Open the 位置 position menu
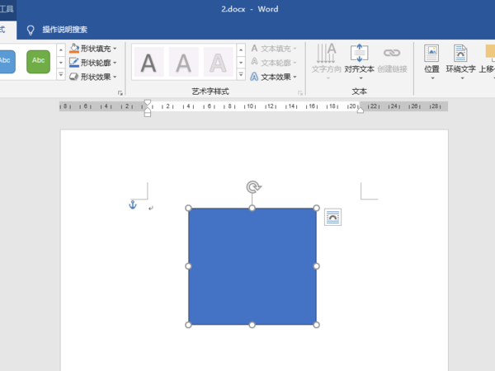The image size is (495, 371). coord(431,62)
